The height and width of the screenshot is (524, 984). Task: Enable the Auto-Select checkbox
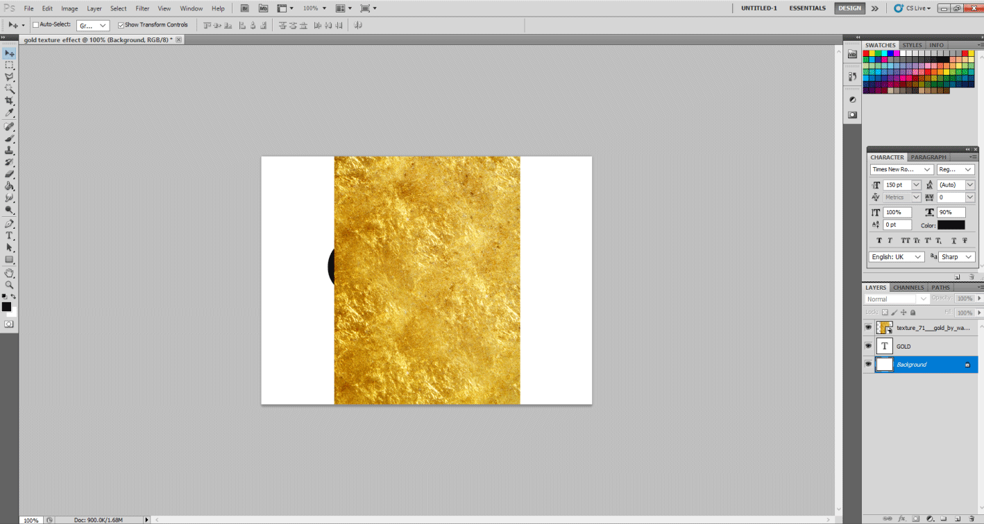(35, 24)
